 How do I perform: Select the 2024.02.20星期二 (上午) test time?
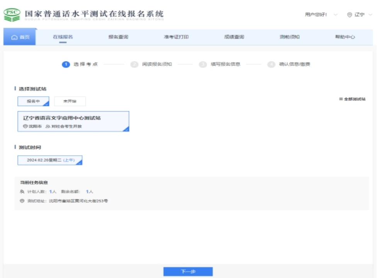pyautogui.click(x=50, y=160)
